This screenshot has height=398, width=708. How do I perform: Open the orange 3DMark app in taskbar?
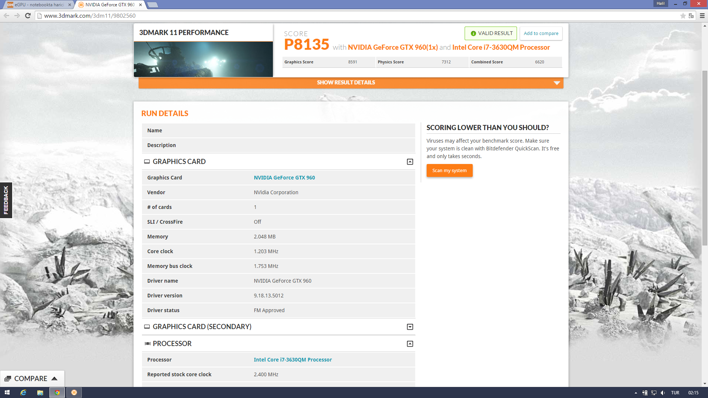(x=74, y=392)
